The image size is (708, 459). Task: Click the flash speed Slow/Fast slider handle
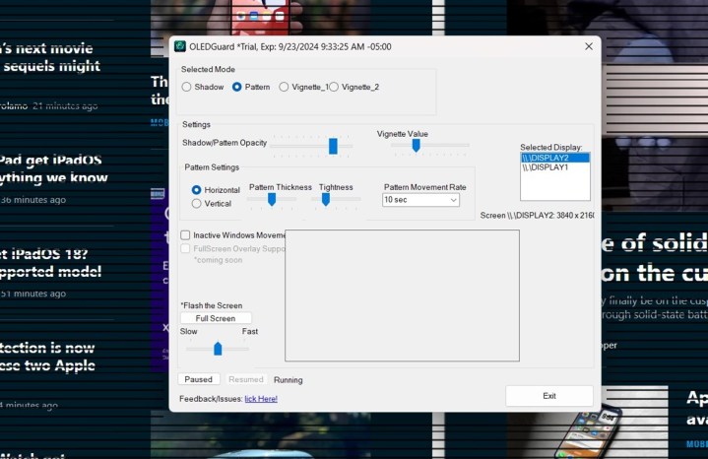point(218,349)
